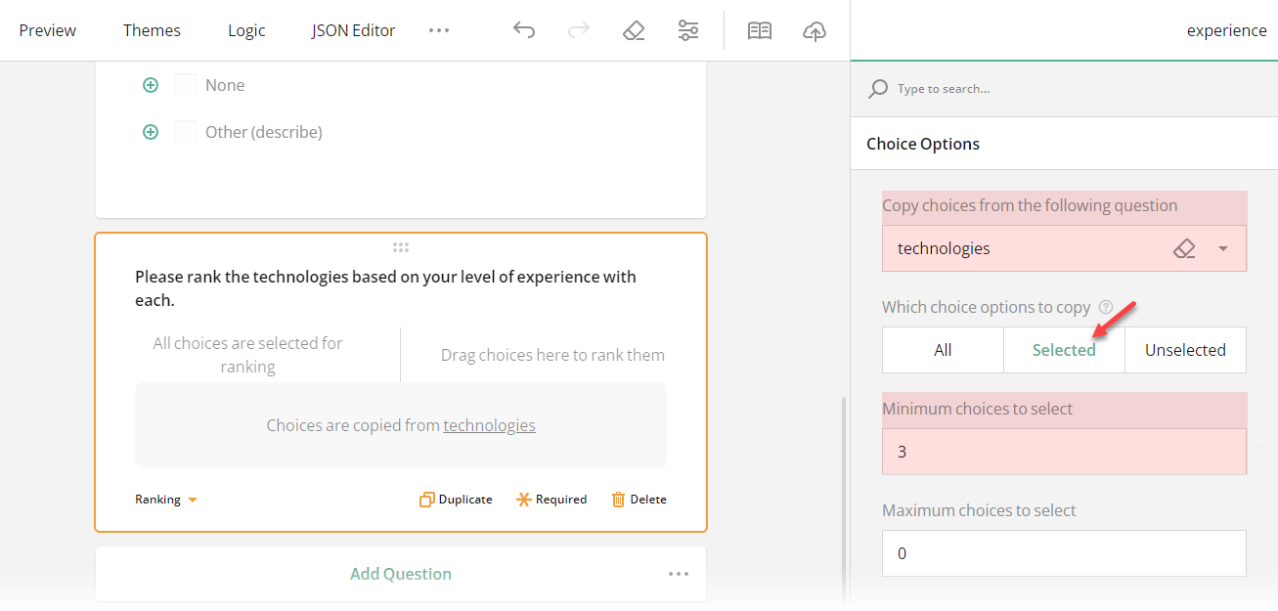Check the None choice checkbox
Image resolution: width=1278 pixels, height=611 pixels.
click(186, 85)
